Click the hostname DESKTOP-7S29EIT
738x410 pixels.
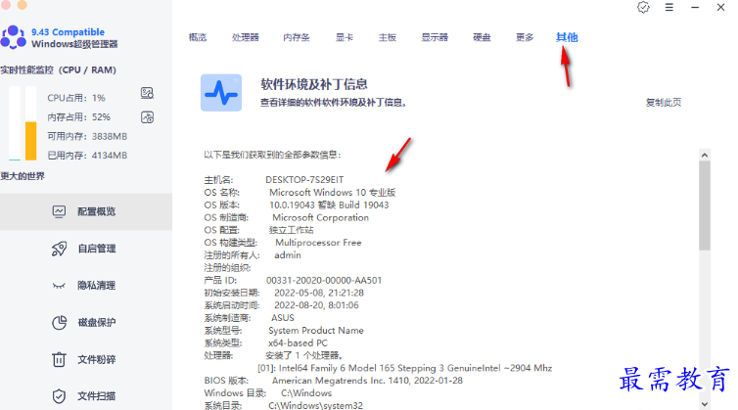click(x=304, y=180)
